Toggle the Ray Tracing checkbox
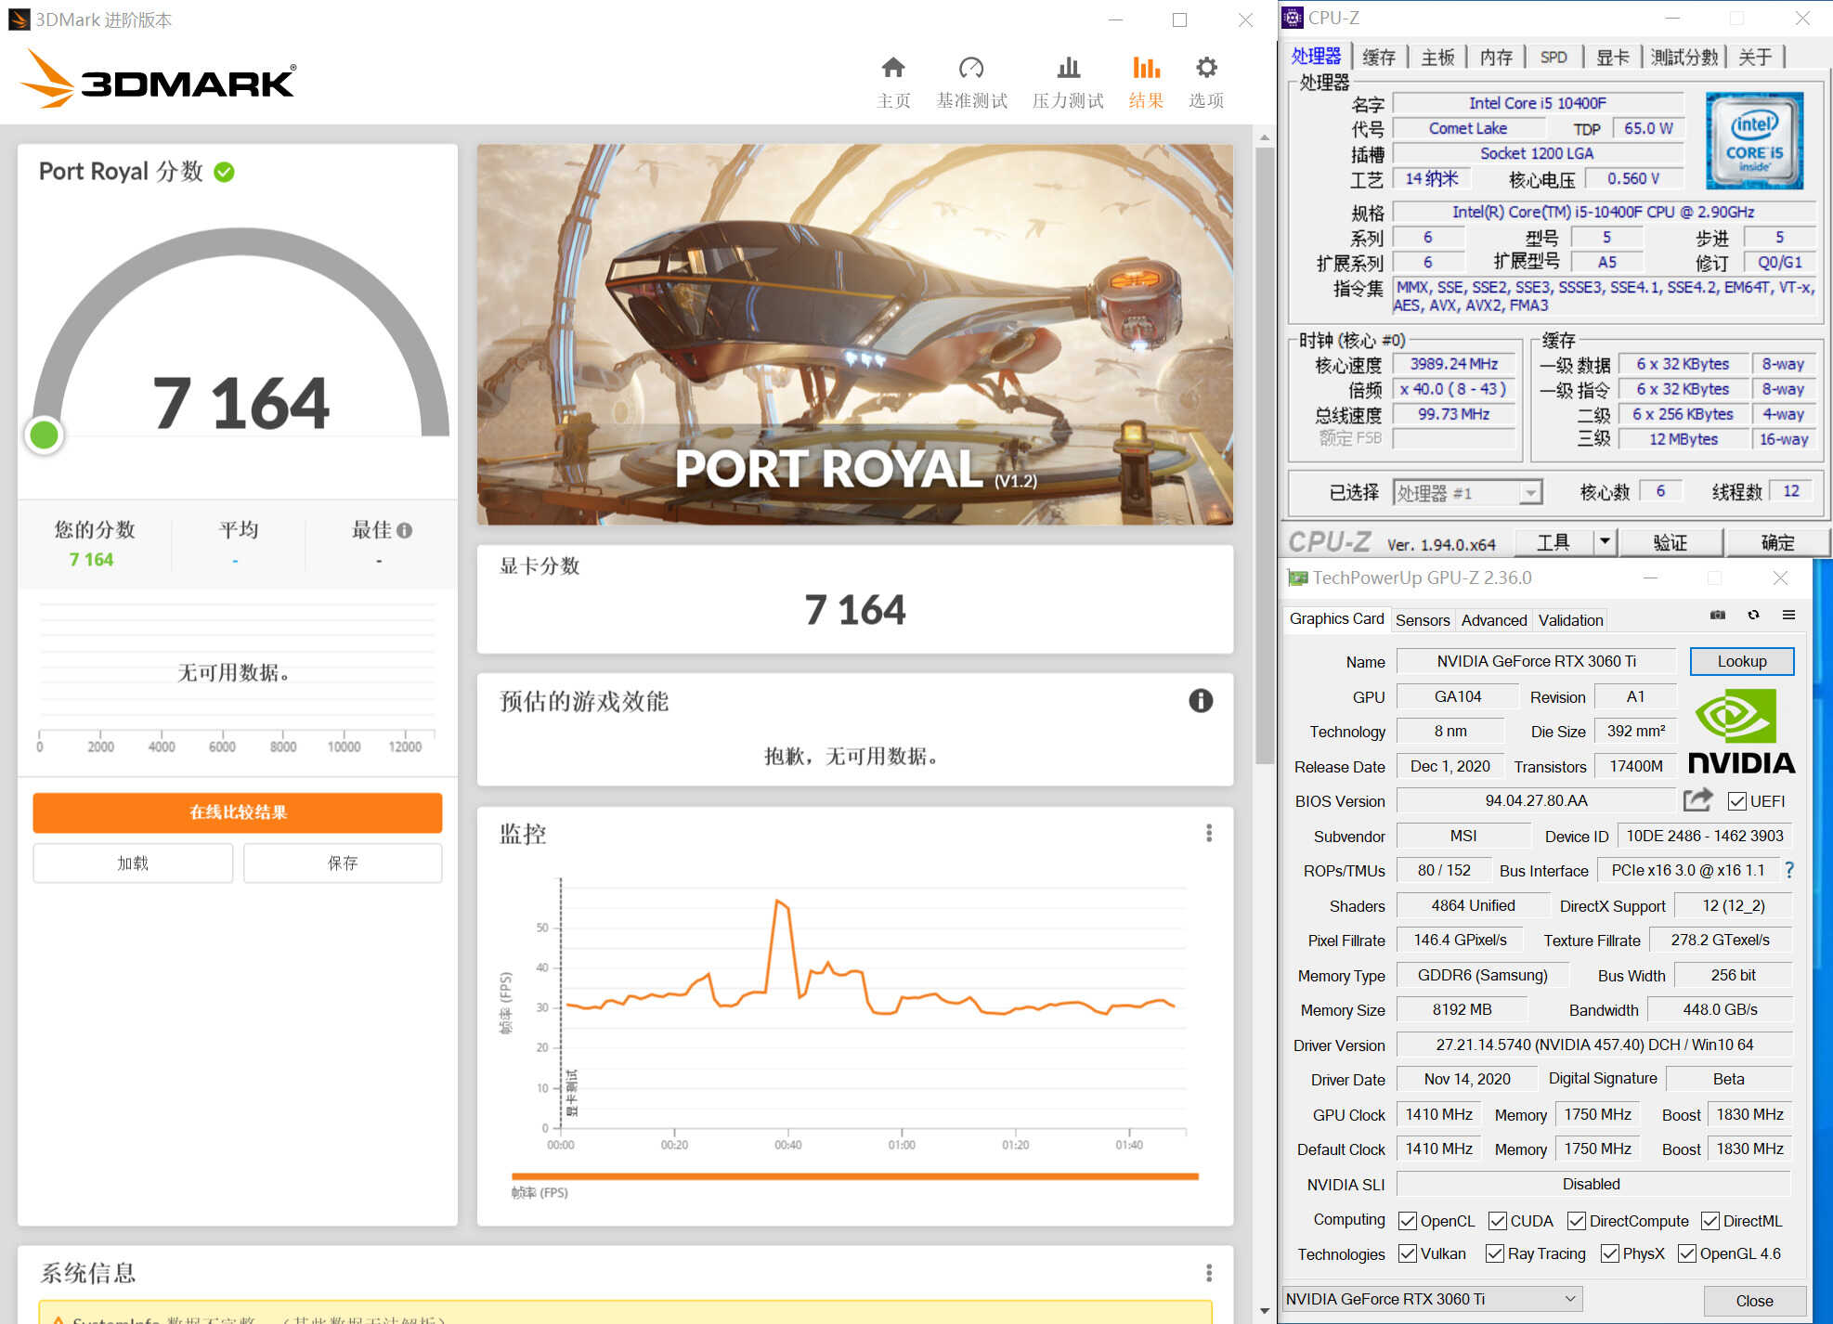This screenshot has width=1833, height=1324. point(1495,1253)
